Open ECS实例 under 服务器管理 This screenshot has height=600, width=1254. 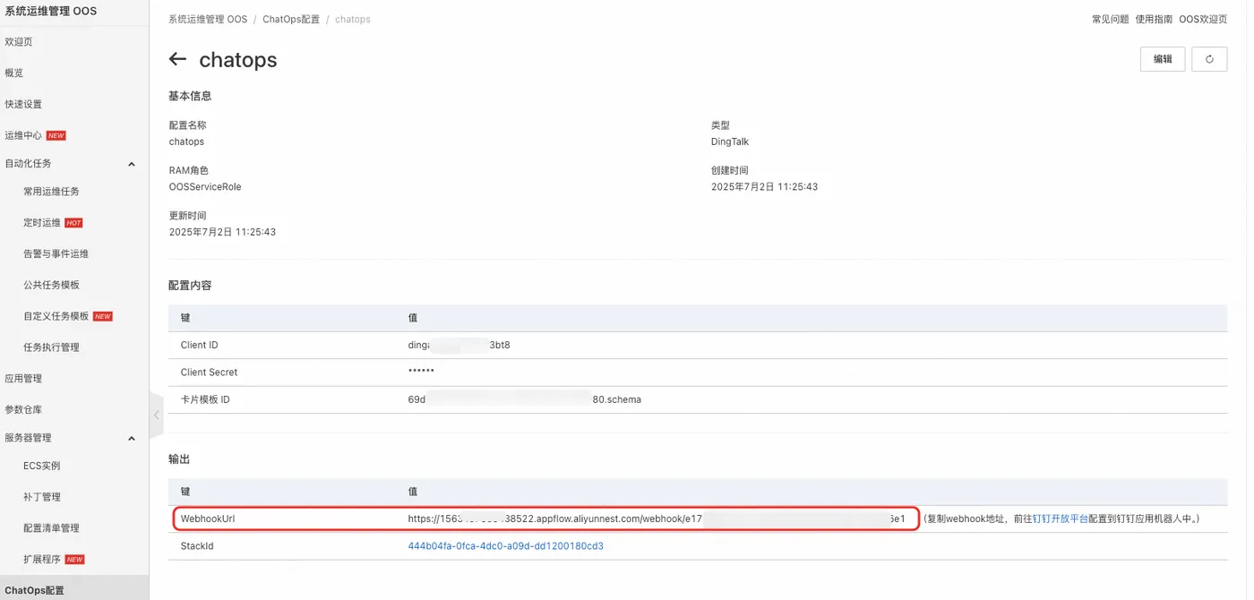point(42,466)
